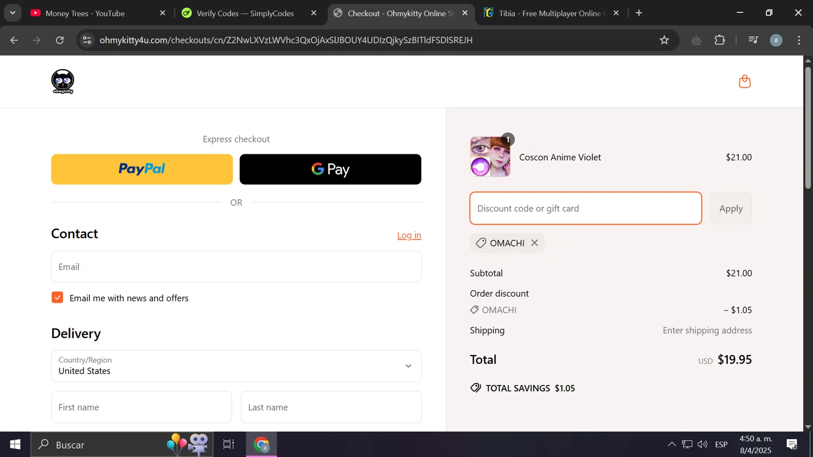813x457 pixels.
Task: Focus the Email input field
Action: point(236,266)
